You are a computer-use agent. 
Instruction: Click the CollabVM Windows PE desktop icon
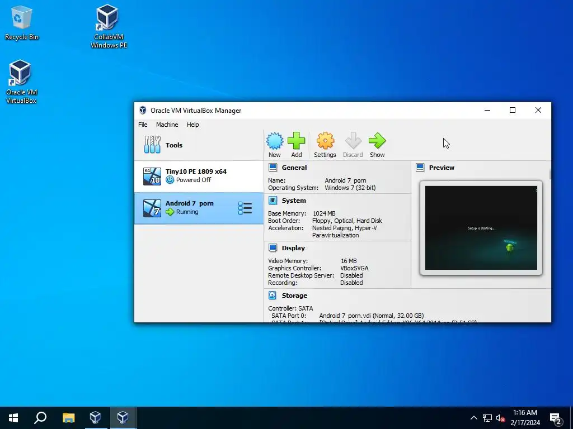click(x=109, y=26)
